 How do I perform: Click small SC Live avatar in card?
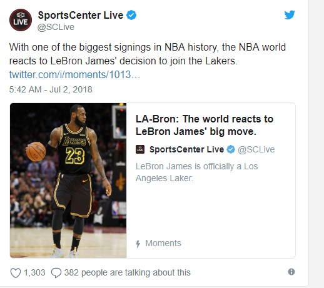[x=140, y=149]
